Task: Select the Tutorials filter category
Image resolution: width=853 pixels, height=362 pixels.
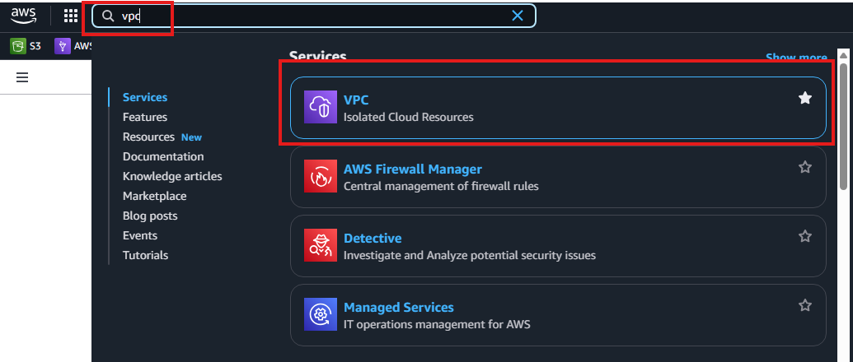Action: click(145, 255)
